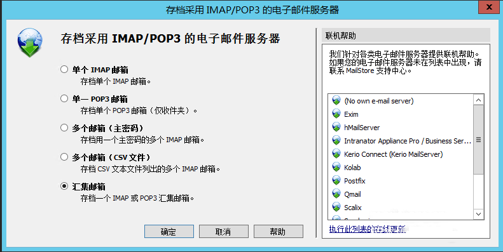Viewport: 503px width, 252px height.
Task: Select the Exim entry text
Action: tap(351, 114)
